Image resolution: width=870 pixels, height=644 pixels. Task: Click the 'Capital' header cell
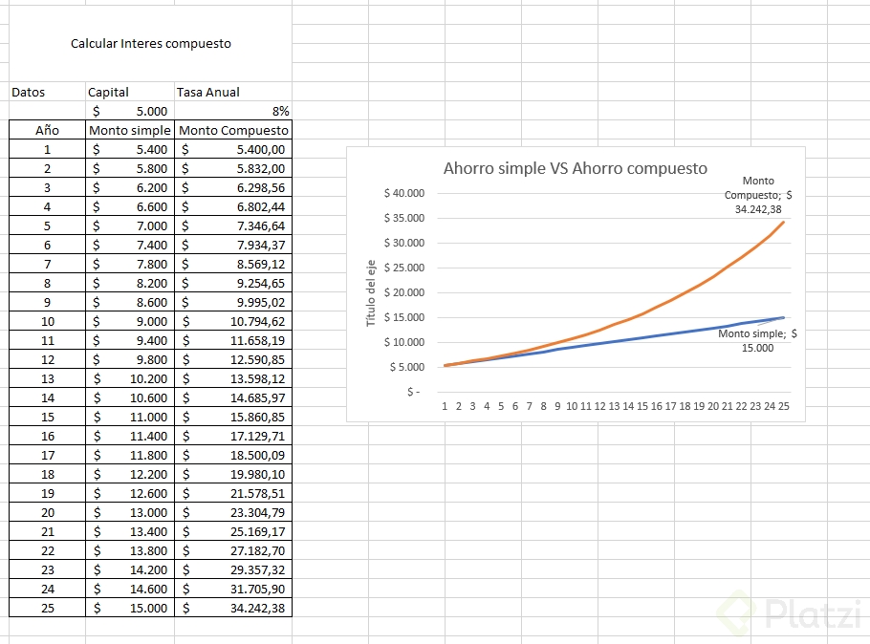130,92
